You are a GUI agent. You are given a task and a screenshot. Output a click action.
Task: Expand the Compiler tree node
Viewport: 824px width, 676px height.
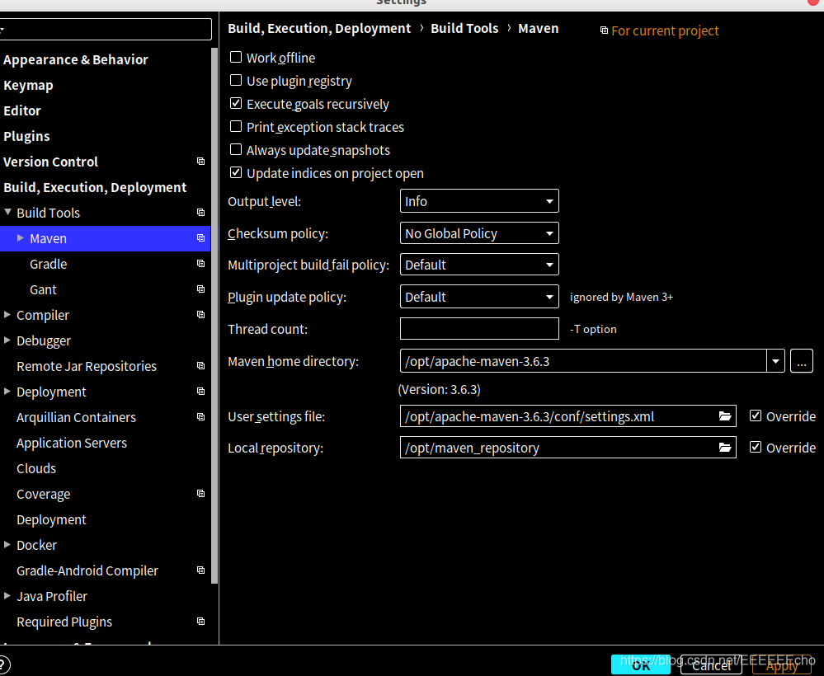click(x=7, y=315)
